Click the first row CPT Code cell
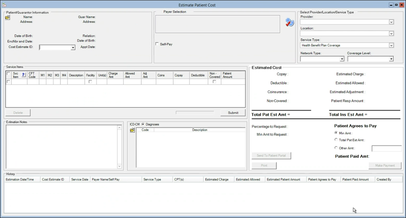Viewport: 406px width, 218px height. pyautogui.click(x=33, y=81)
